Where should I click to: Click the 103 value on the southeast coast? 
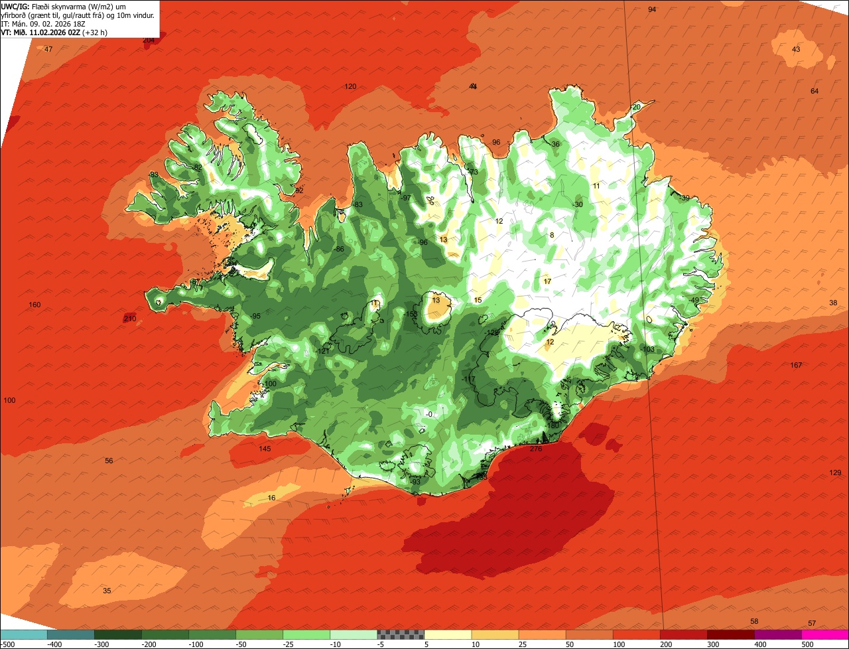pos(648,350)
